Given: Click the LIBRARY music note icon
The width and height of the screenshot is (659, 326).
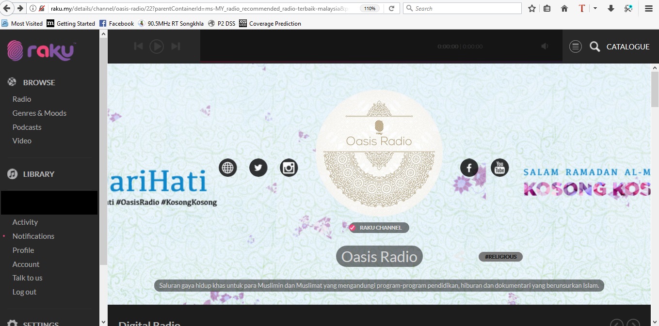Looking at the screenshot, I should [12, 174].
